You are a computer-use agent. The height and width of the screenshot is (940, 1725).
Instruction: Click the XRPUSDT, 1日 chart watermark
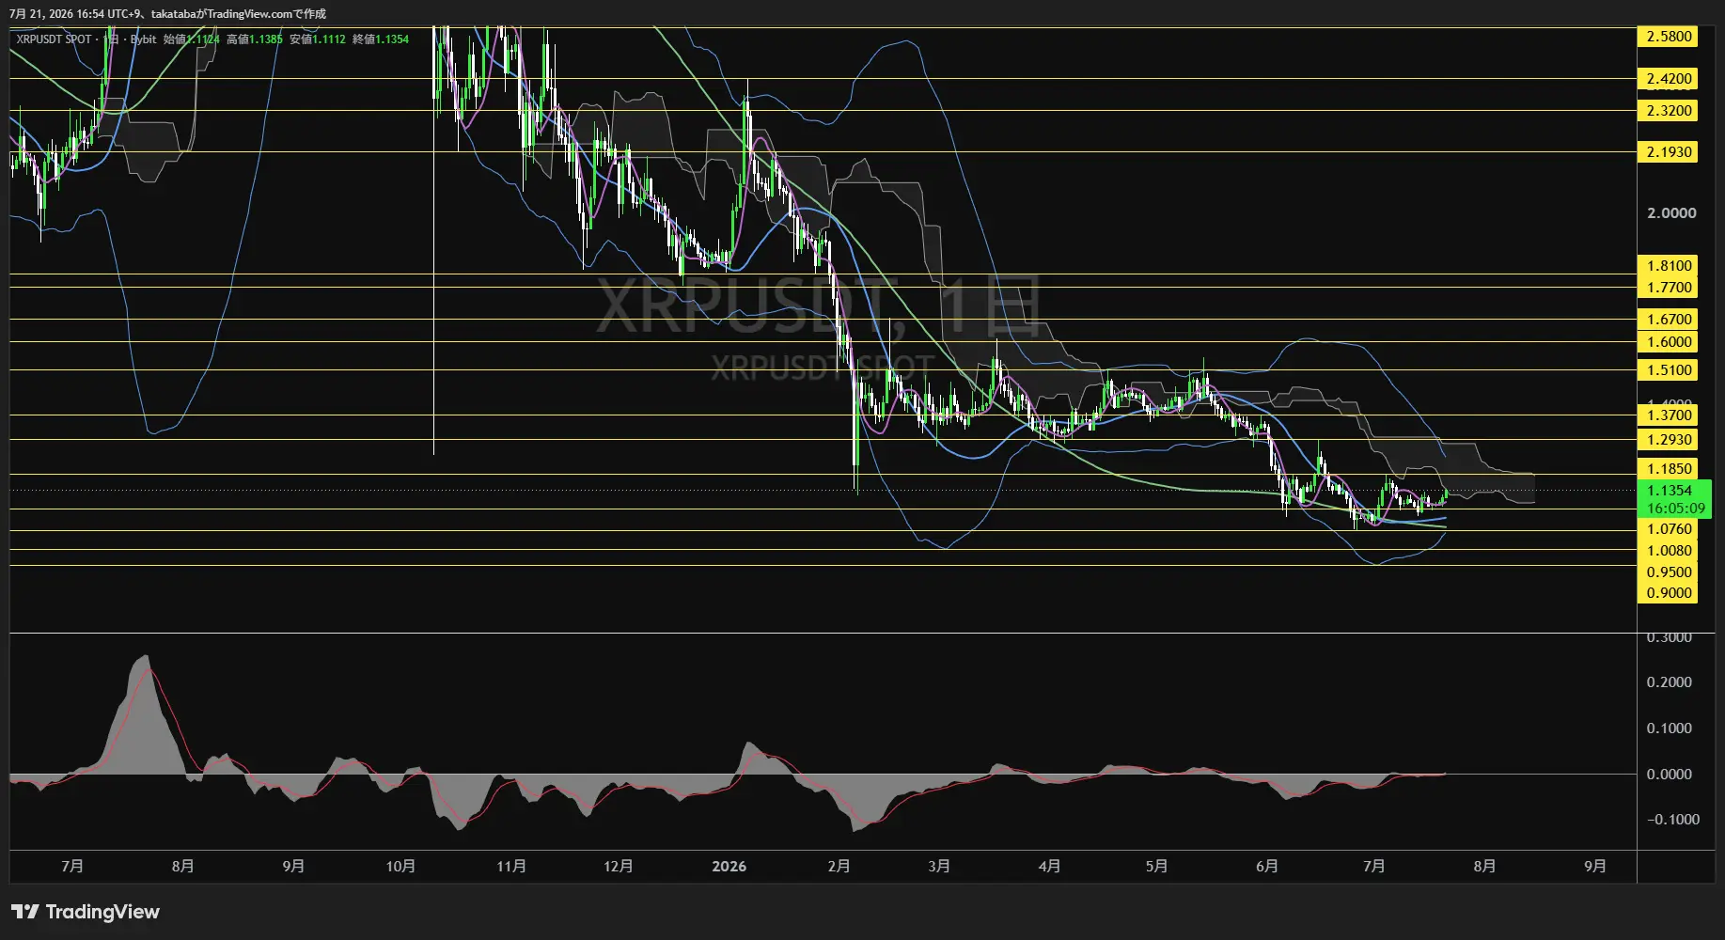click(x=820, y=305)
